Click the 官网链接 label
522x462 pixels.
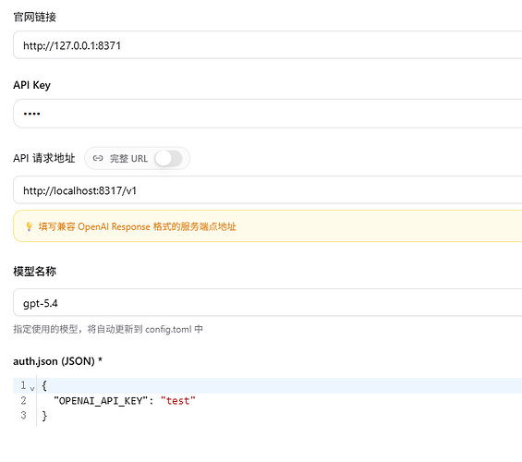click(34, 17)
